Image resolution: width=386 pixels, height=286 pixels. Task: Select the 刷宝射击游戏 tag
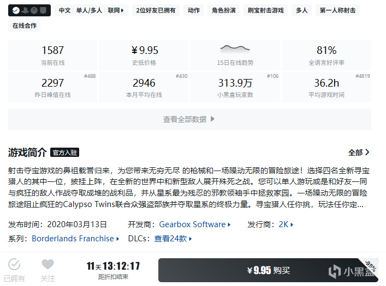coord(266,10)
